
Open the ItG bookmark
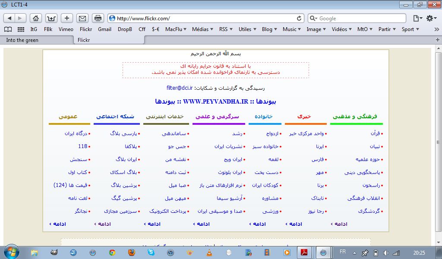click(x=34, y=29)
